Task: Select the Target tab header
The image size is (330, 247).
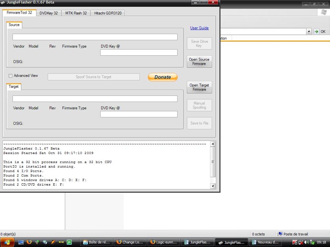Action: click(x=14, y=87)
